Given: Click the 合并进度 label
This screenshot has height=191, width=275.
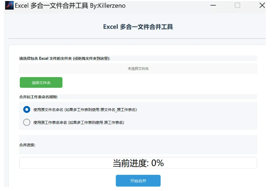Looking at the screenshot, I should click(27, 145).
